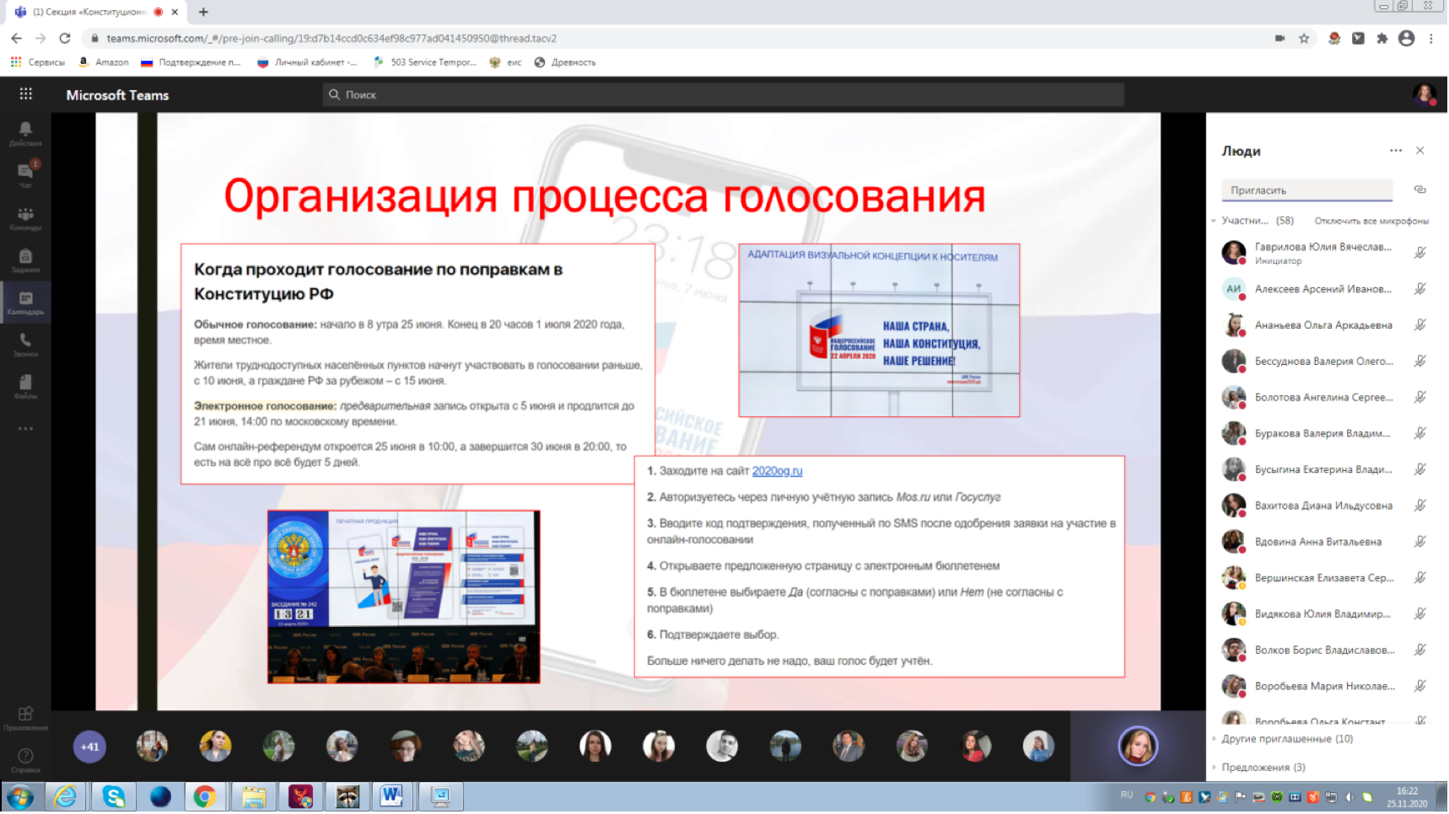
Task: Open the app launcher grid icon
Action: tap(26, 94)
